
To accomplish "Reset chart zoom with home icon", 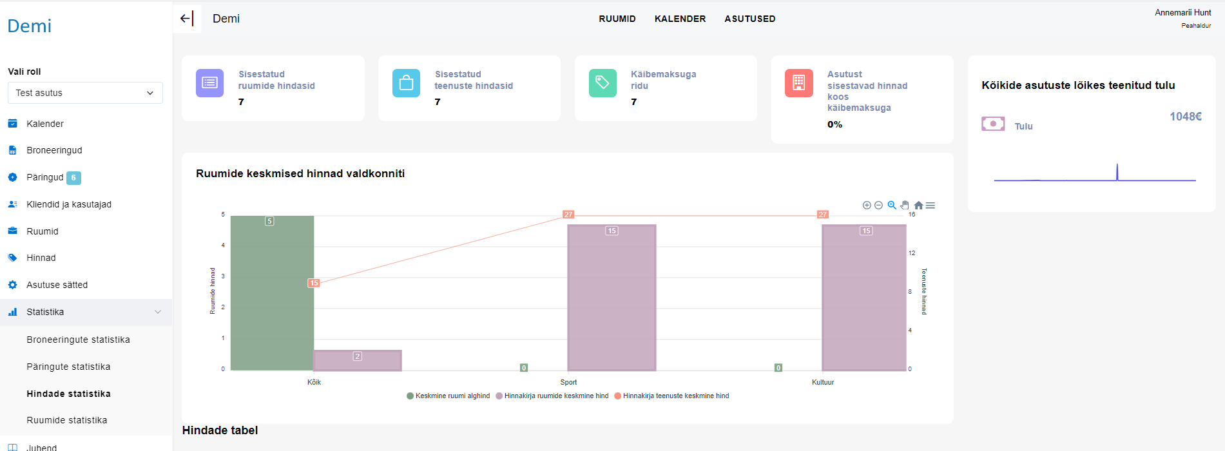I will click(918, 206).
